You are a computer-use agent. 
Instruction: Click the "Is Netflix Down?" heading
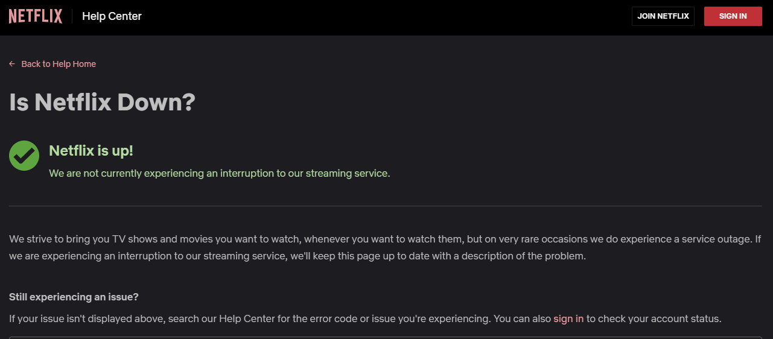[103, 102]
